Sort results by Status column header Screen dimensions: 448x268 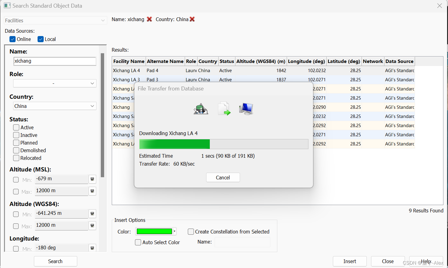point(227,61)
